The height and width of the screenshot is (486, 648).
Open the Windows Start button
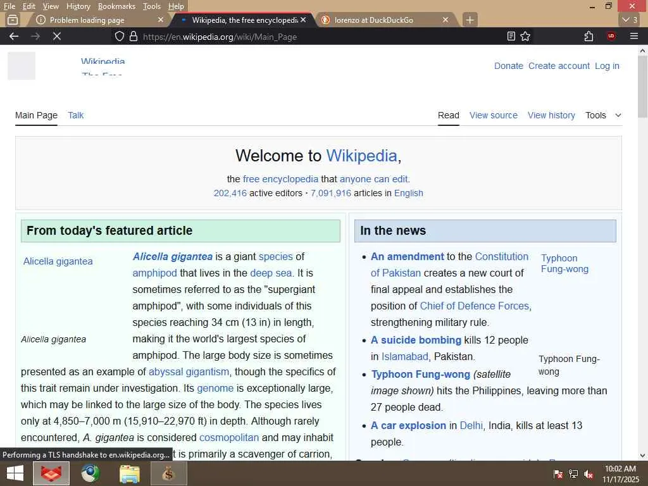coord(15,473)
